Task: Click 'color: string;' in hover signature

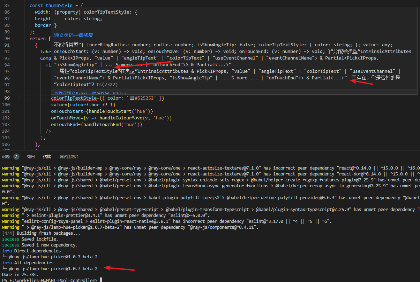Action: 83,19
